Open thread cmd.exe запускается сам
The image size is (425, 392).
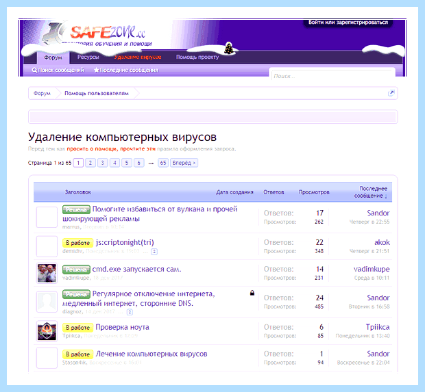point(136,269)
